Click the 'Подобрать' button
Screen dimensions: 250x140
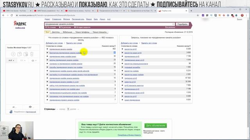click(182, 24)
